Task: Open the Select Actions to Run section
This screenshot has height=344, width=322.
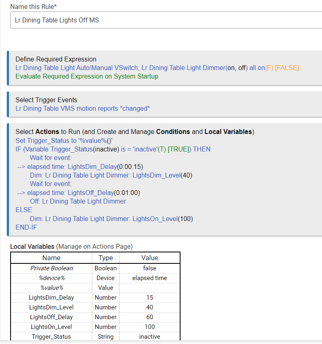Action: (x=134, y=131)
